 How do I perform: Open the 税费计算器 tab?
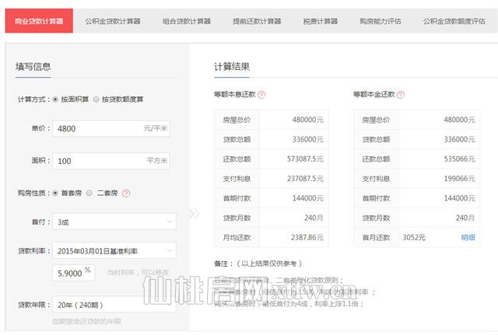point(320,21)
